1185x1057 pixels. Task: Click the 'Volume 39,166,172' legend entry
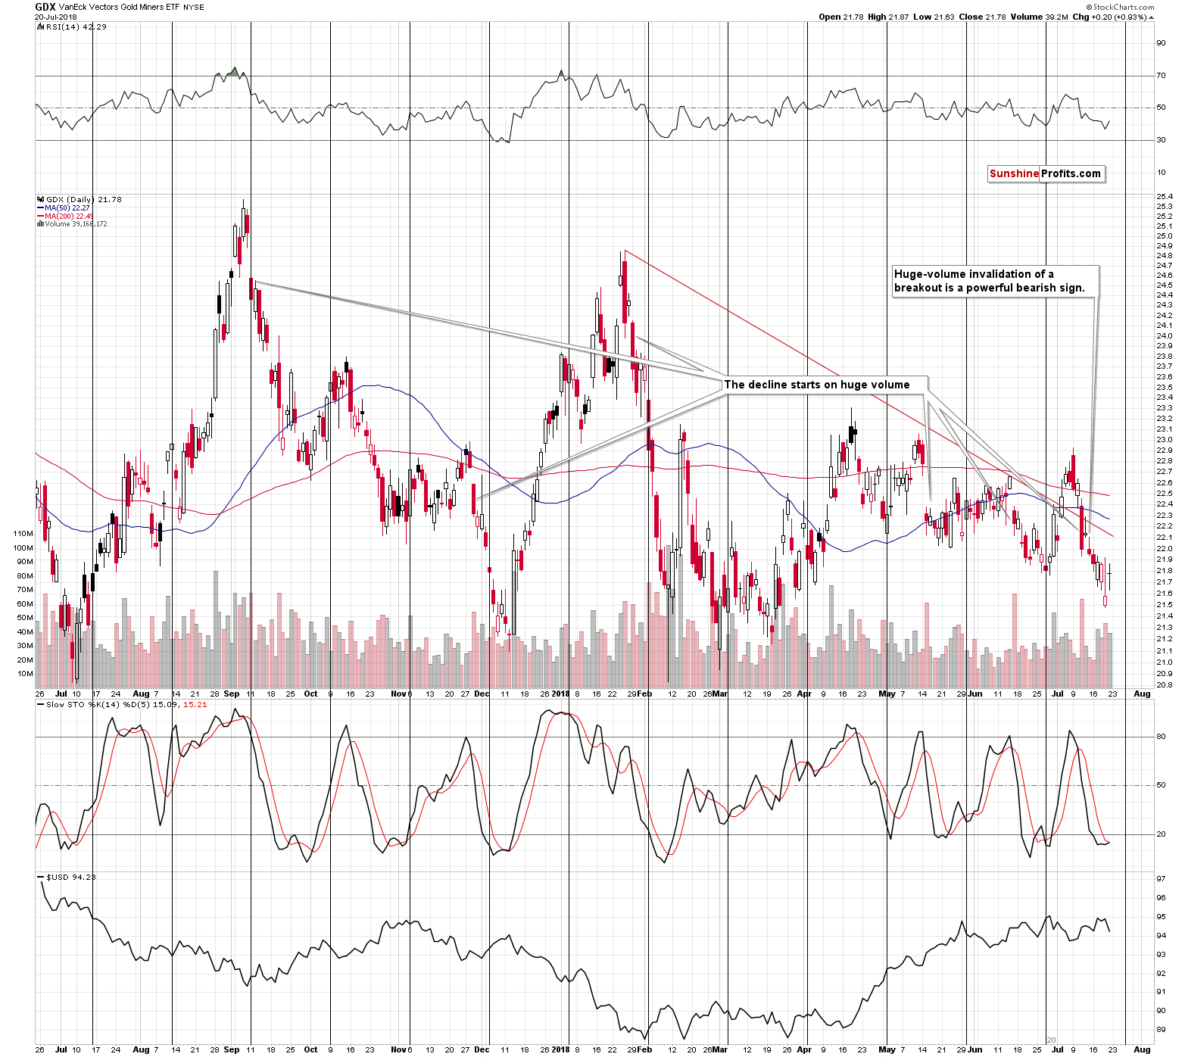tap(76, 224)
